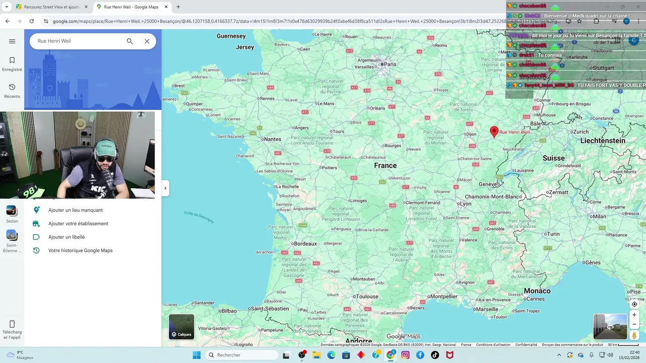Close the Rue Henri Weil Google Maps tab

(166, 7)
